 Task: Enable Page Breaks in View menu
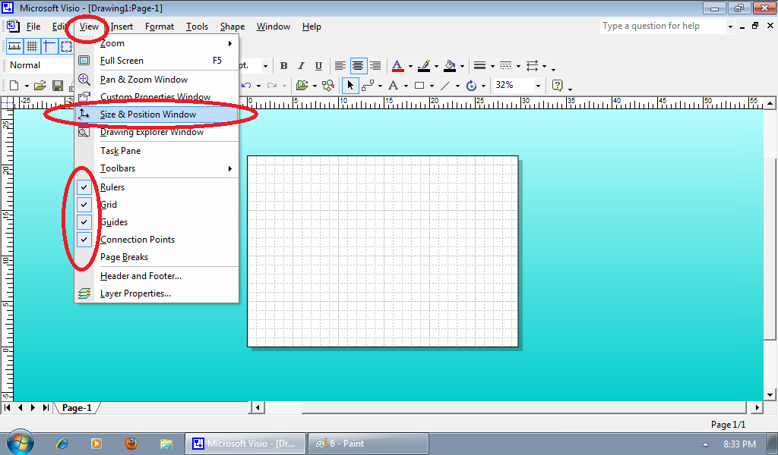point(158,257)
